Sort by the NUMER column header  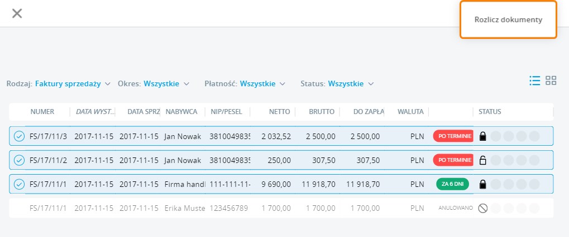[x=42, y=112]
